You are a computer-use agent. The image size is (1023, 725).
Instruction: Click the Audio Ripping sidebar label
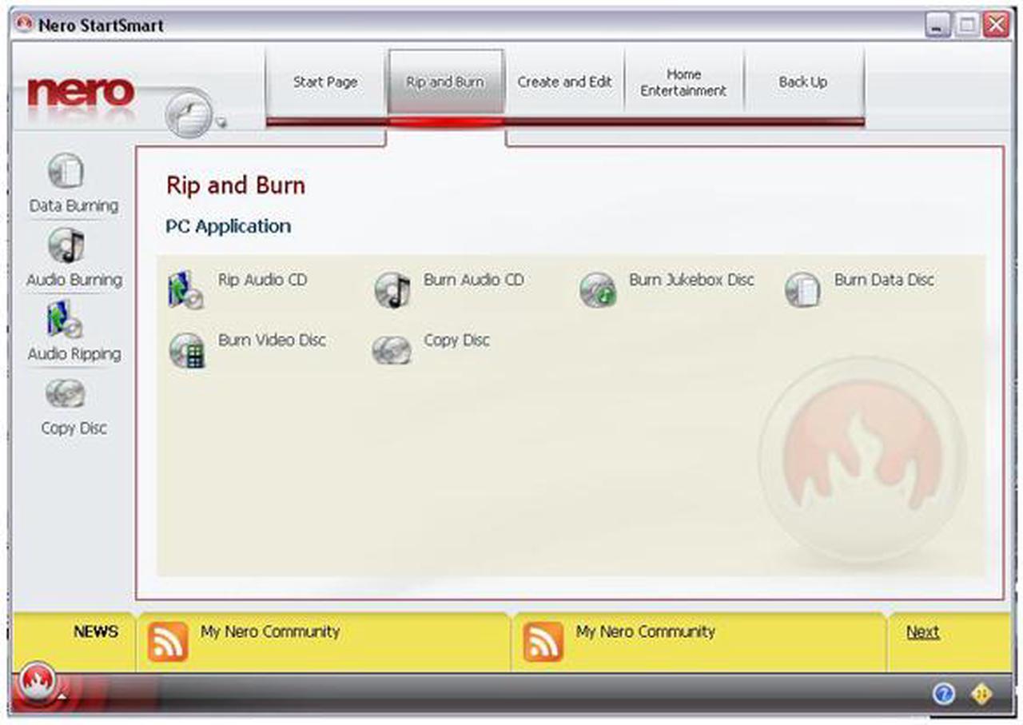74,354
